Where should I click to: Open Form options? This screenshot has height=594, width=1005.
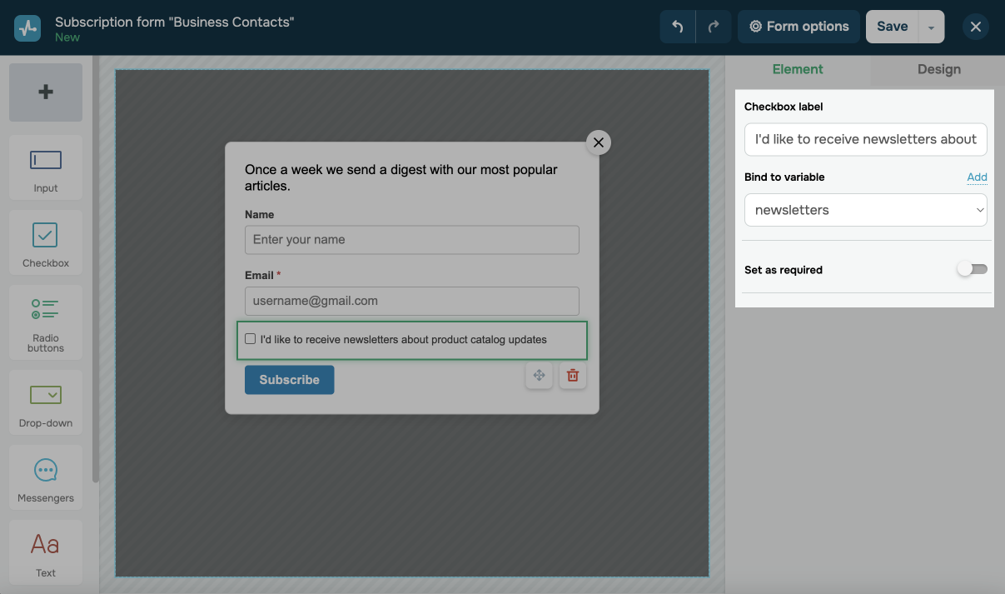coord(799,27)
